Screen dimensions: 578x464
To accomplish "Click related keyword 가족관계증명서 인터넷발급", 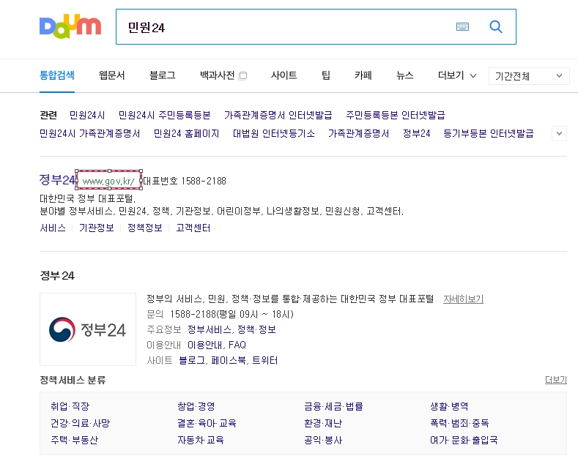I will click(278, 115).
